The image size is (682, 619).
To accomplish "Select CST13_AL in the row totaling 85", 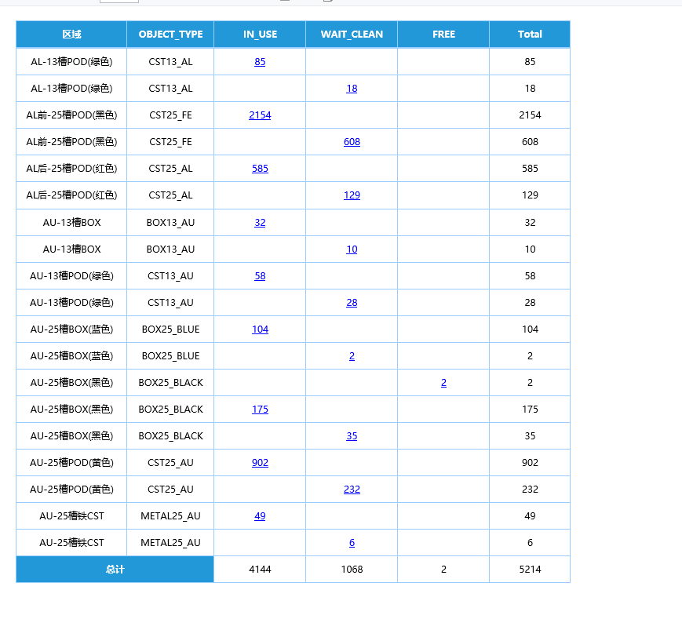I will (170, 62).
